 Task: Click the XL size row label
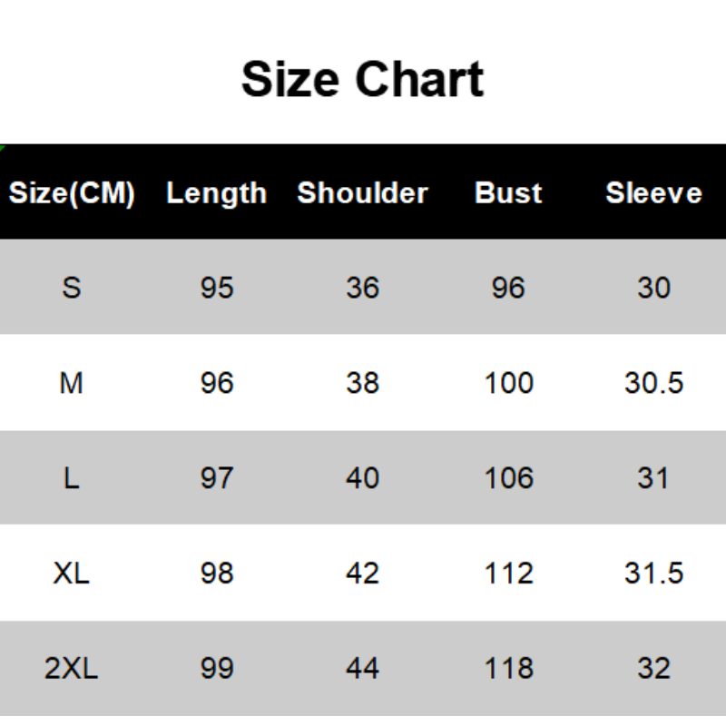click(72, 574)
